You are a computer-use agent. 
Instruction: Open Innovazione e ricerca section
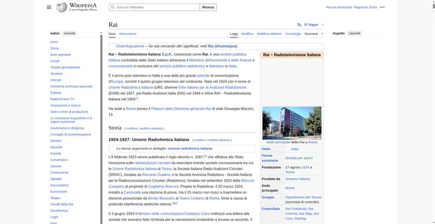pyautogui.click(x=65, y=105)
